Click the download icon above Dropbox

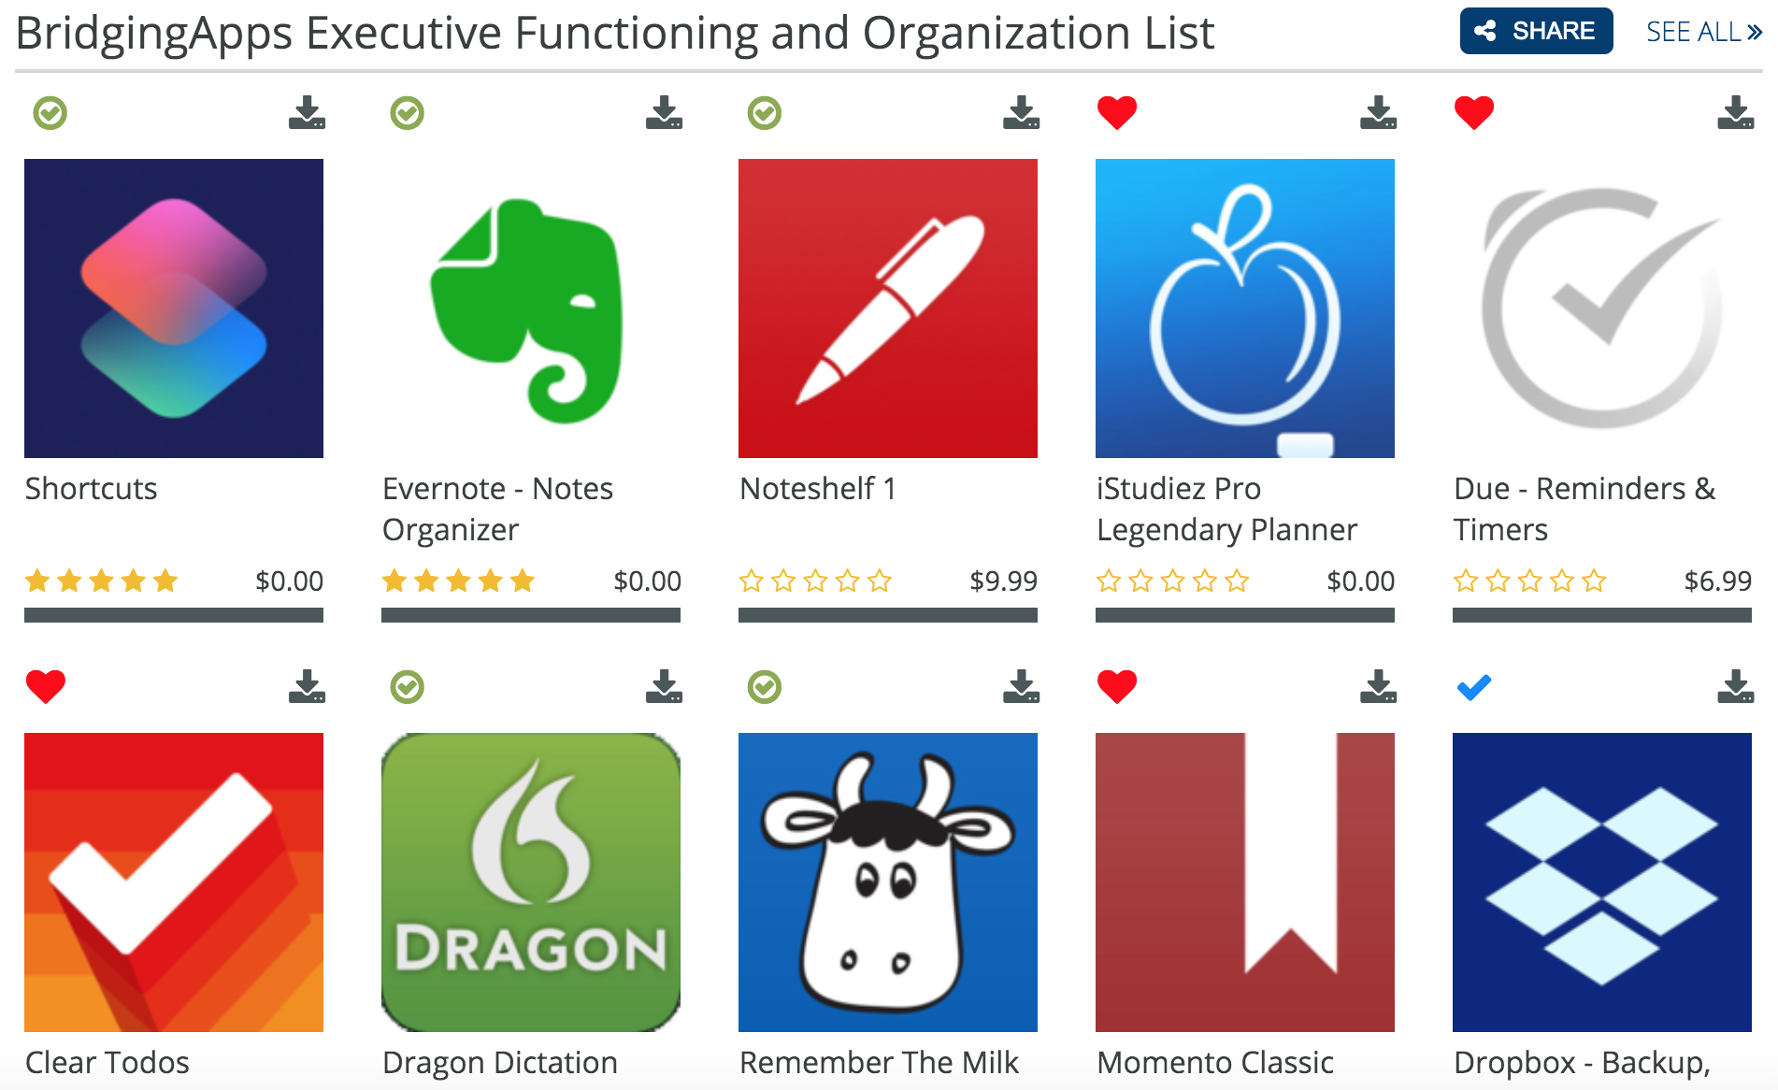click(1735, 686)
